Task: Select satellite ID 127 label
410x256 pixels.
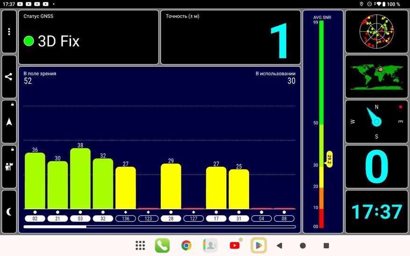Action: tap(194, 219)
